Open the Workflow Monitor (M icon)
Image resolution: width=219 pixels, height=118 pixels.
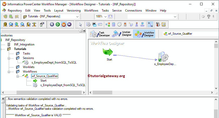pyautogui.click(x=69, y=24)
